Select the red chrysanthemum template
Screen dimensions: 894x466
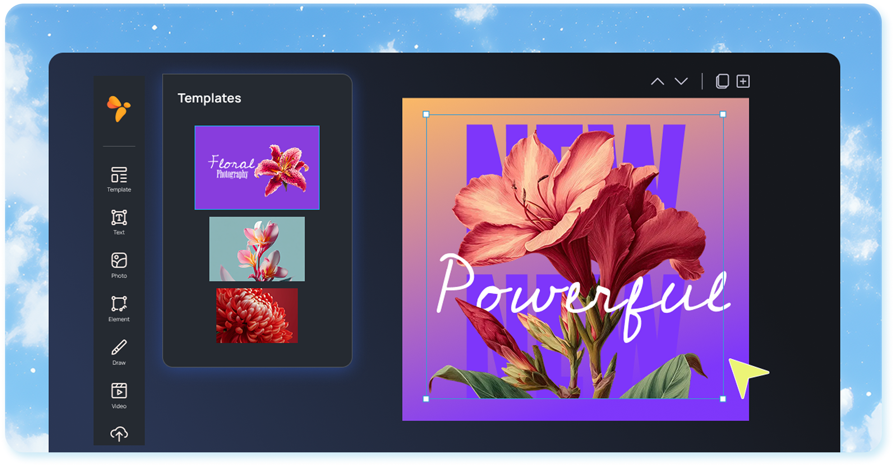(257, 315)
